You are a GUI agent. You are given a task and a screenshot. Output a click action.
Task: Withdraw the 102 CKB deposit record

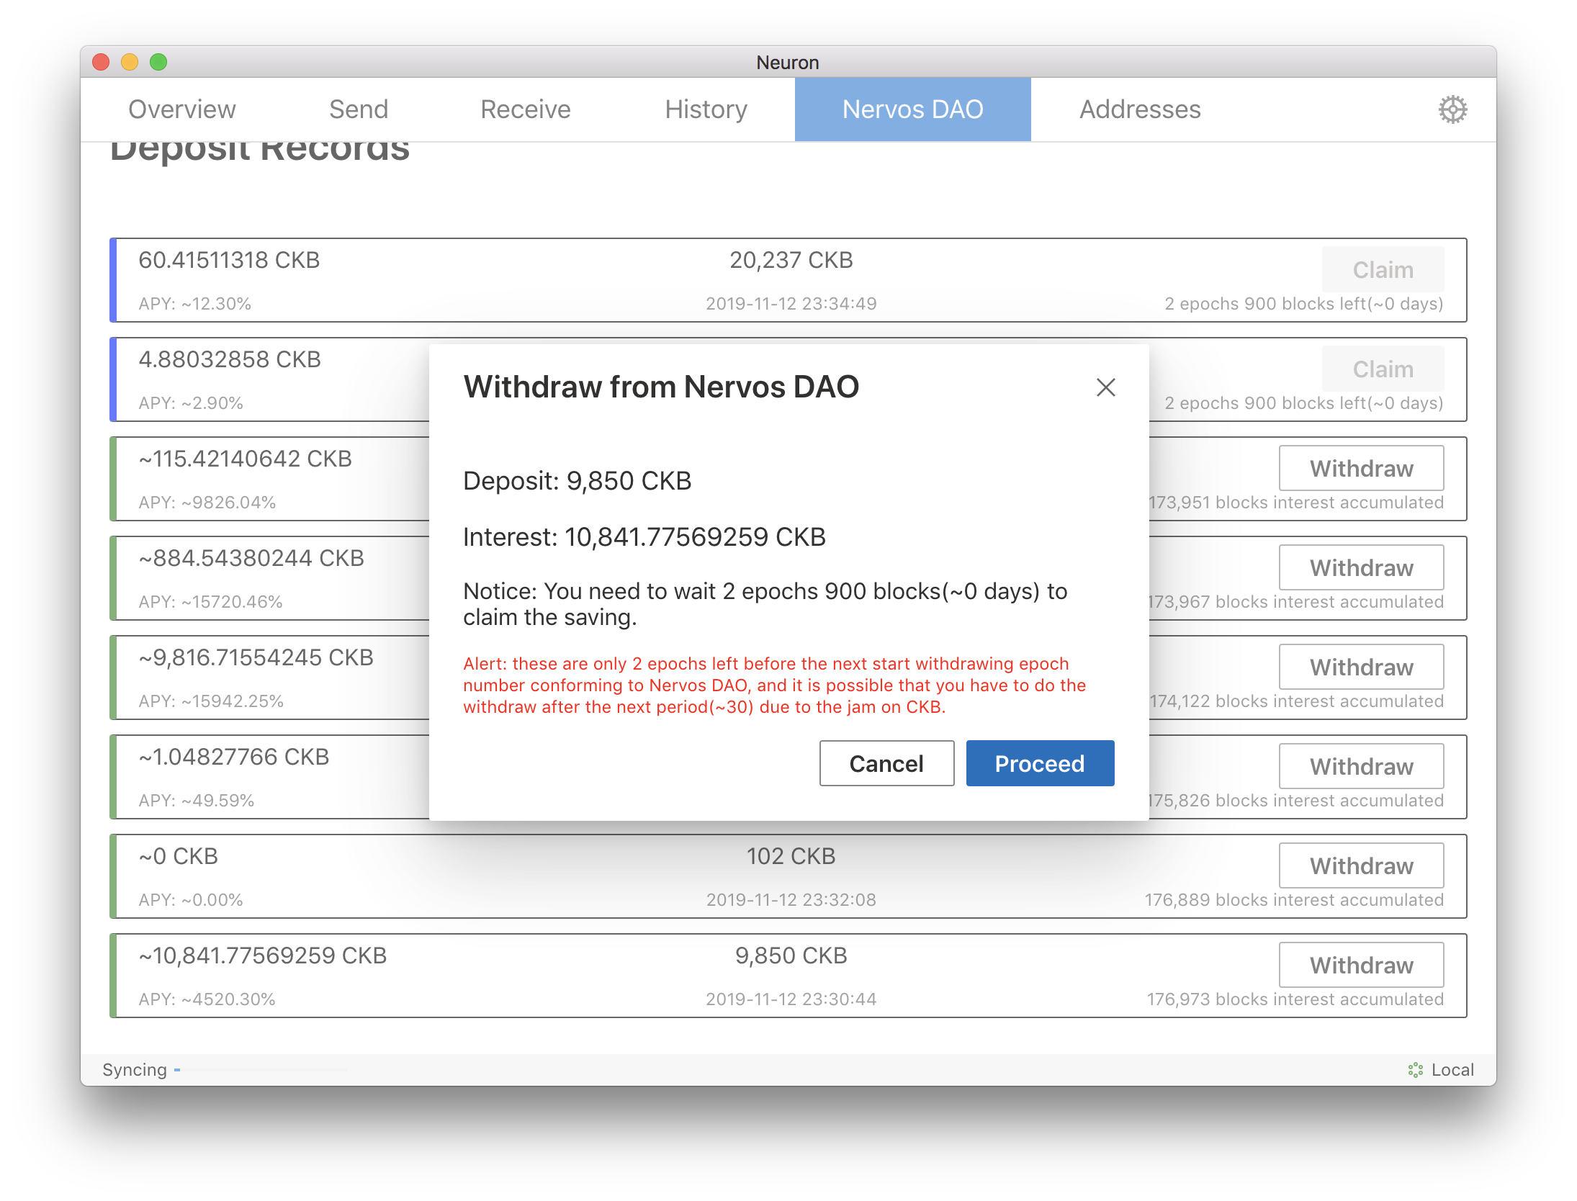click(x=1361, y=865)
